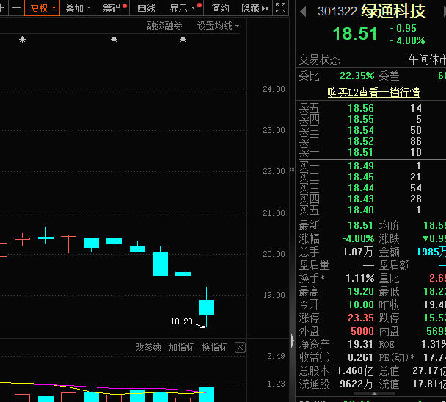
Task: Click the last cyan candlestick near 18.23
Action: tap(206, 307)
